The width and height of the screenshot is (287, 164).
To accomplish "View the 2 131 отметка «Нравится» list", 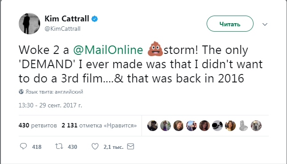I will 99,125.
